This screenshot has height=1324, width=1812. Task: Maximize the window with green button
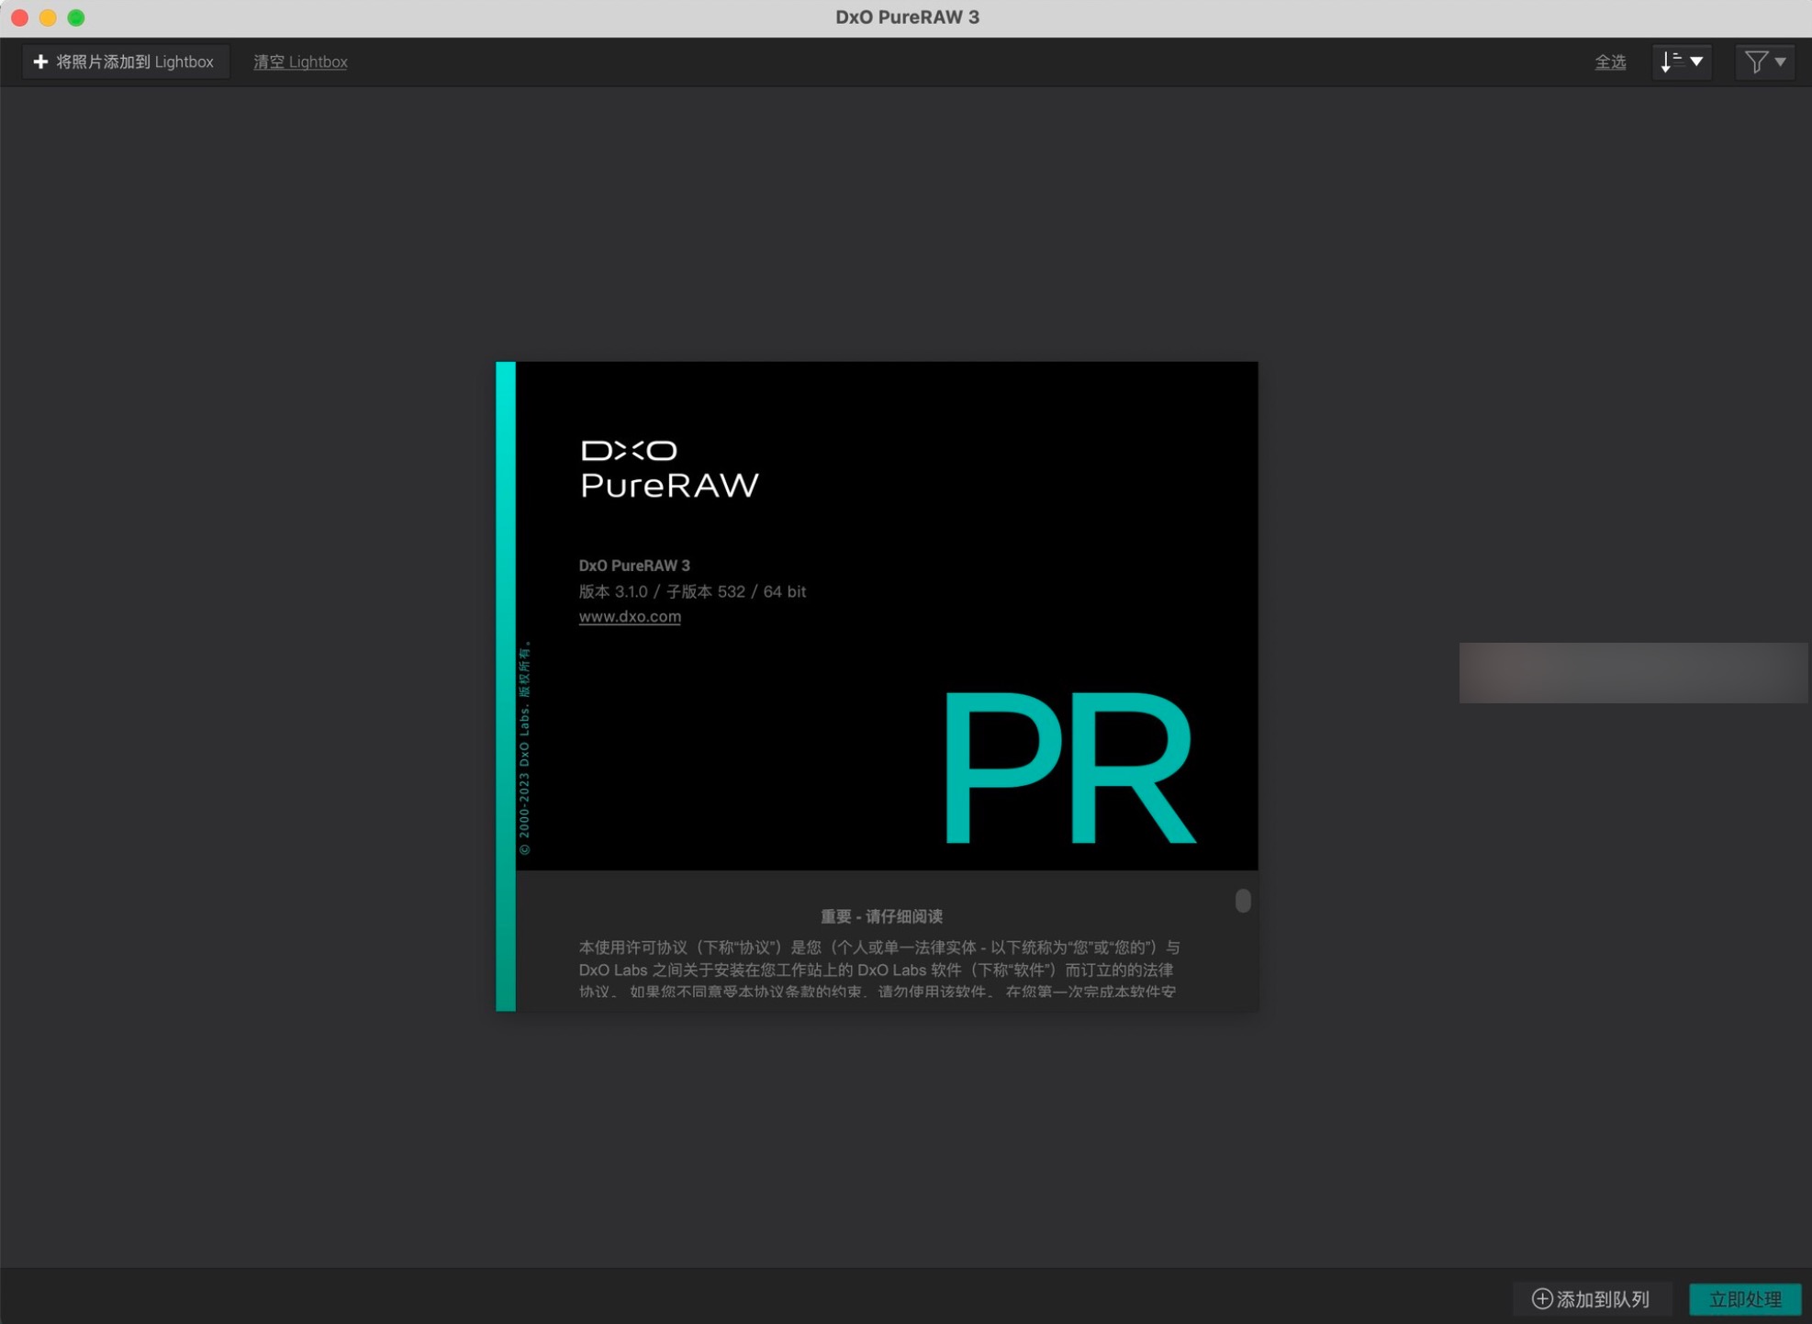point(76,17)
